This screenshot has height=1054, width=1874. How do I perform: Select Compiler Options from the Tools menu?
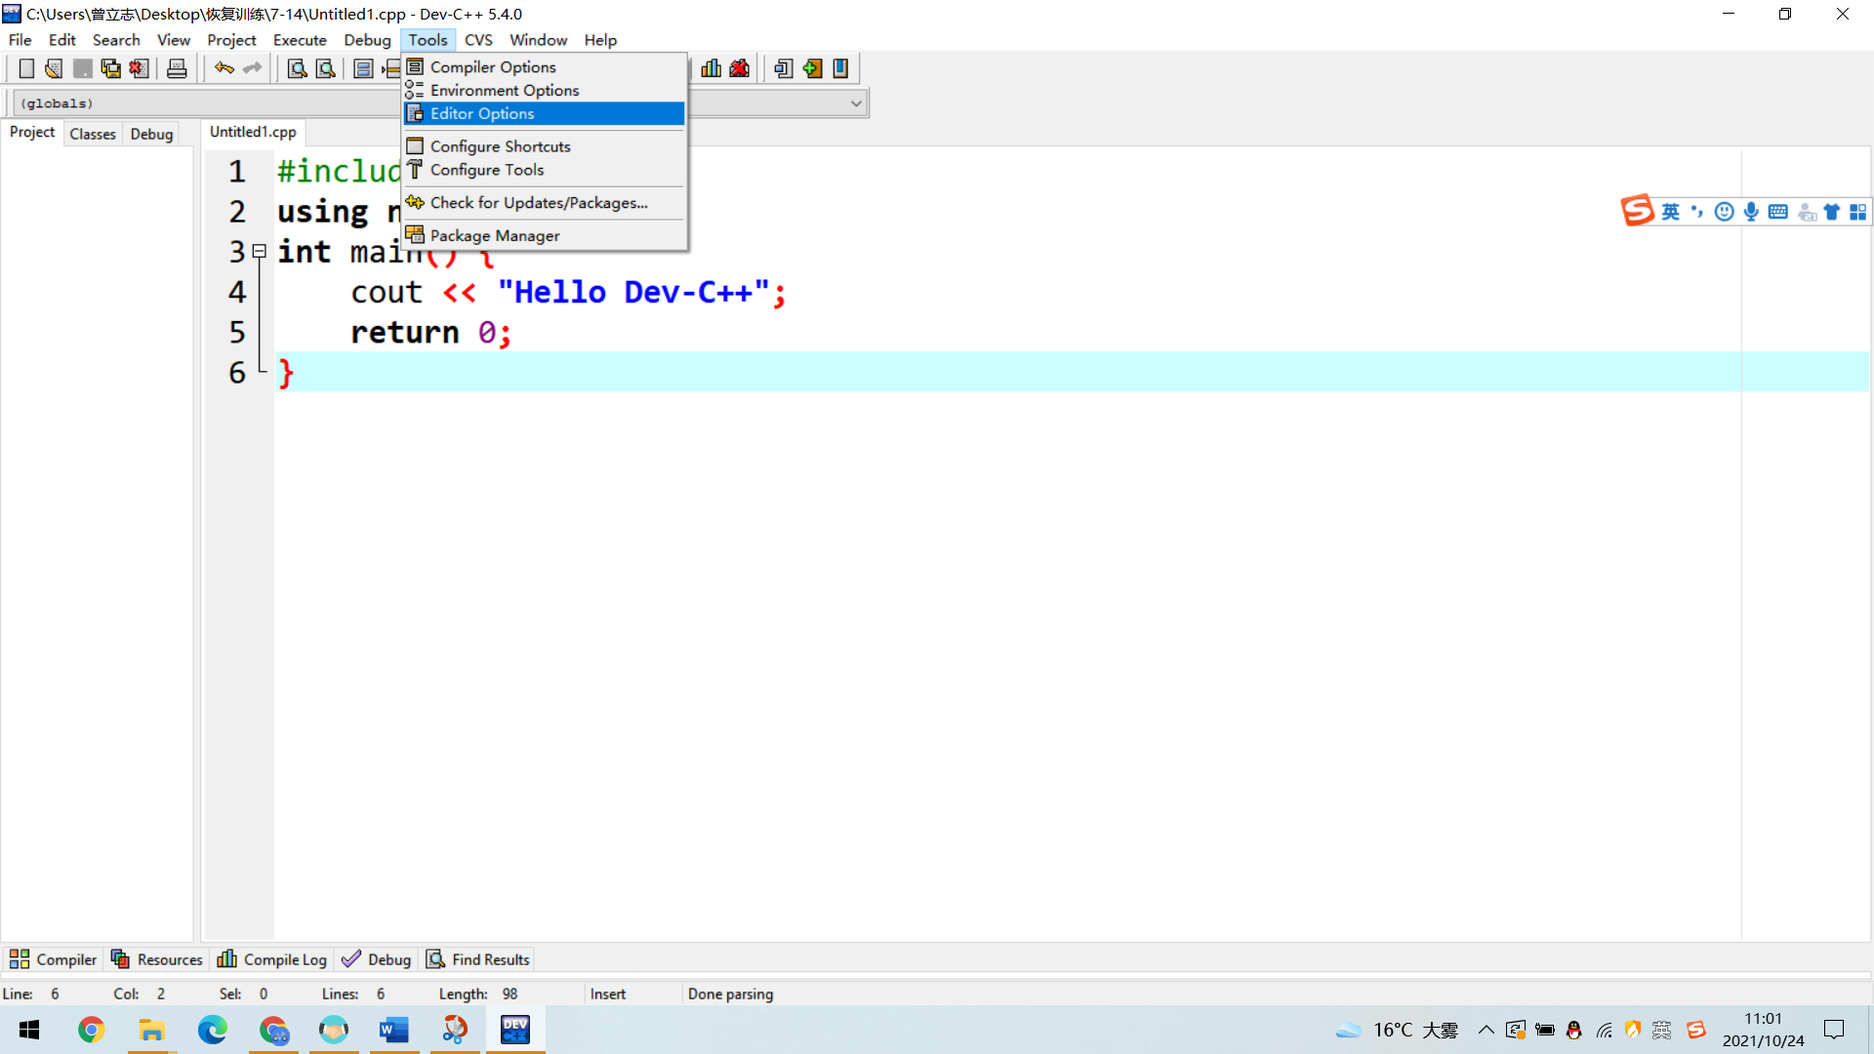click(x=493, y=66)
